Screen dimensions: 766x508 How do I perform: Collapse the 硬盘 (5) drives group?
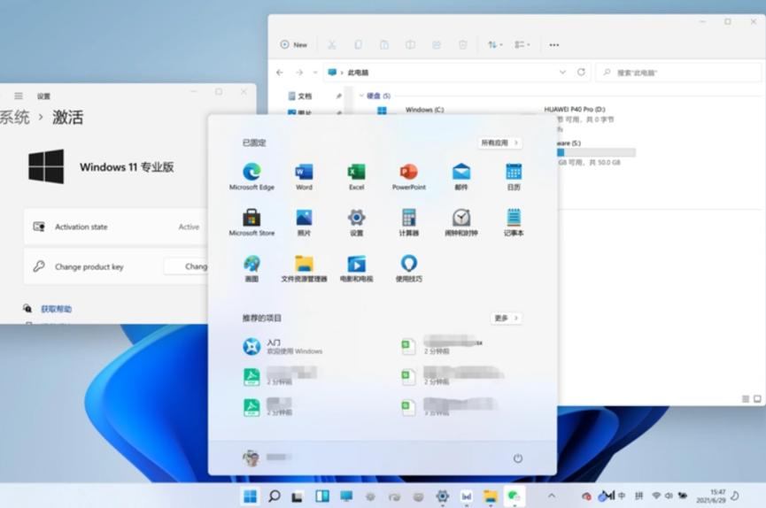[361, 96]
